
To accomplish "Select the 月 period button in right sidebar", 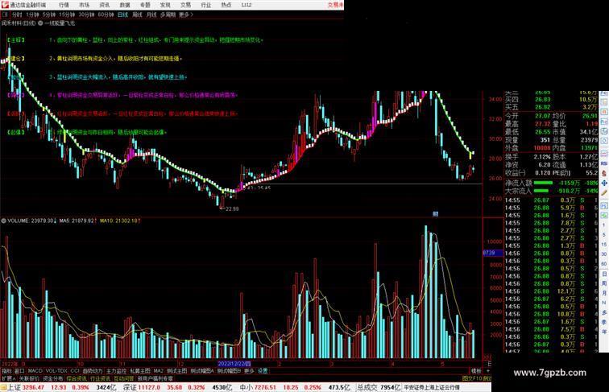I will point(604,293).
